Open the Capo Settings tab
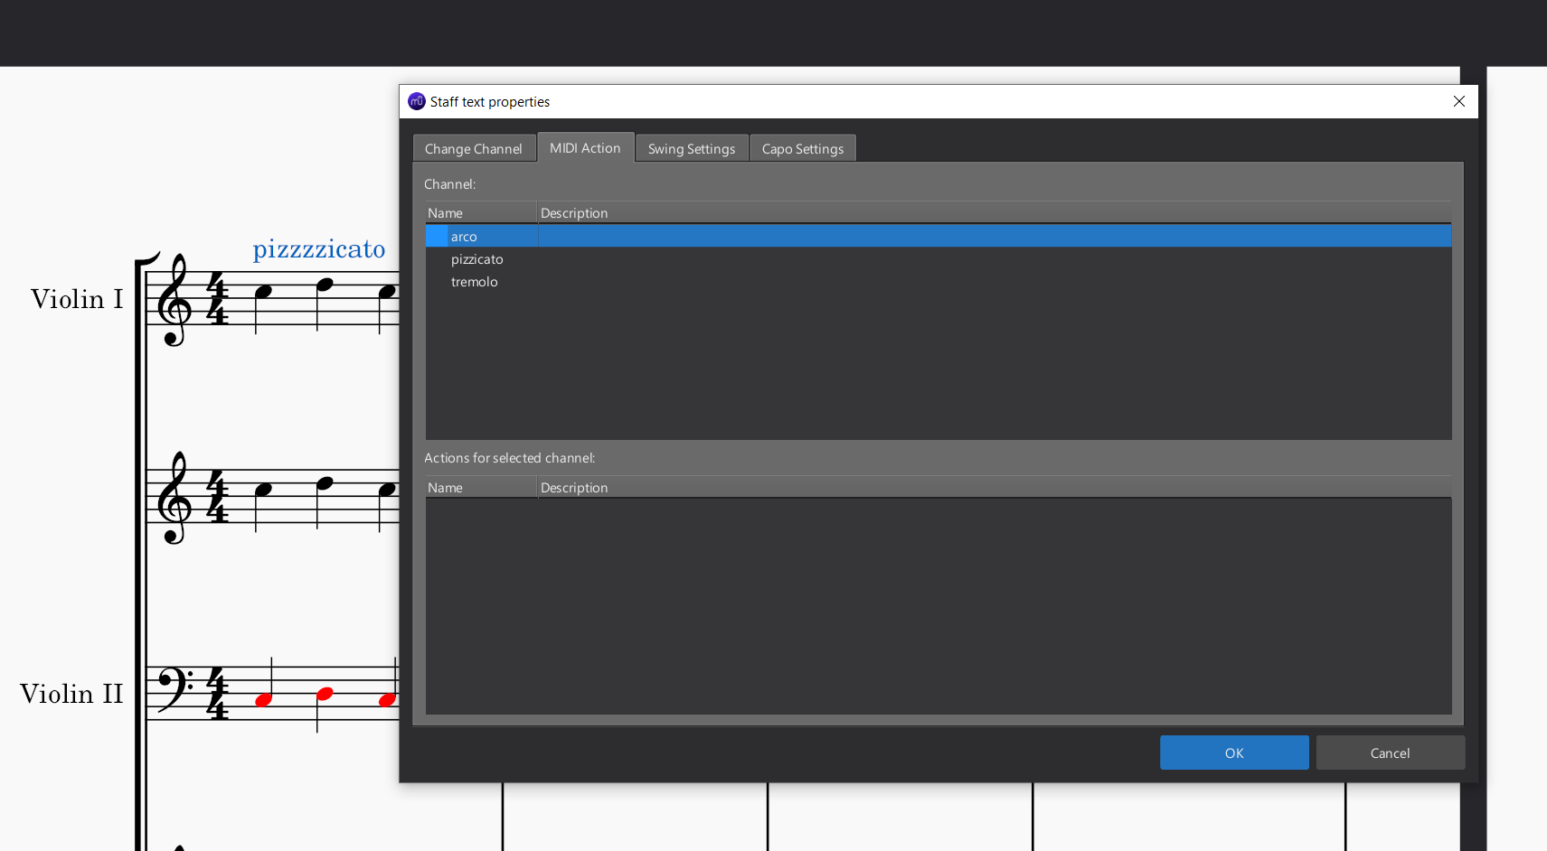The image size is (1547, 851). (802, 147)
